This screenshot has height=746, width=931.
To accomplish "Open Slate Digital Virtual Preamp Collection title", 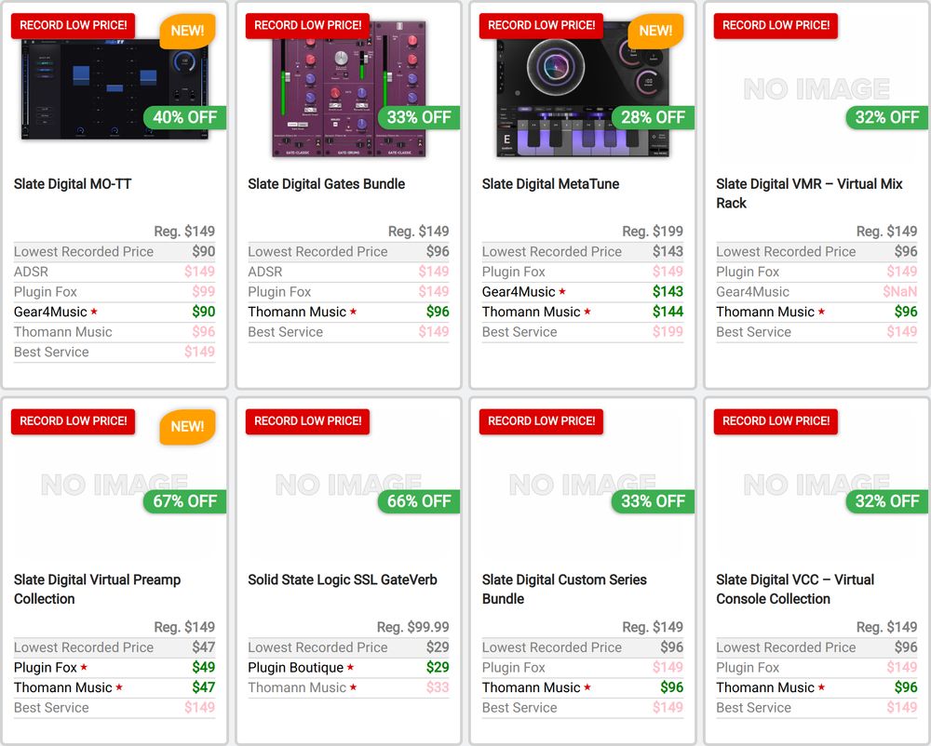I will (x=98, y=589).
